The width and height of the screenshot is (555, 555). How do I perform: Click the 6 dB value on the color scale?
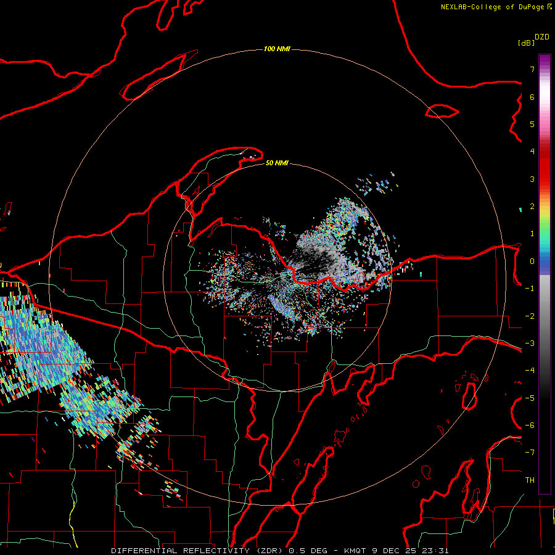tap(532, 97)
